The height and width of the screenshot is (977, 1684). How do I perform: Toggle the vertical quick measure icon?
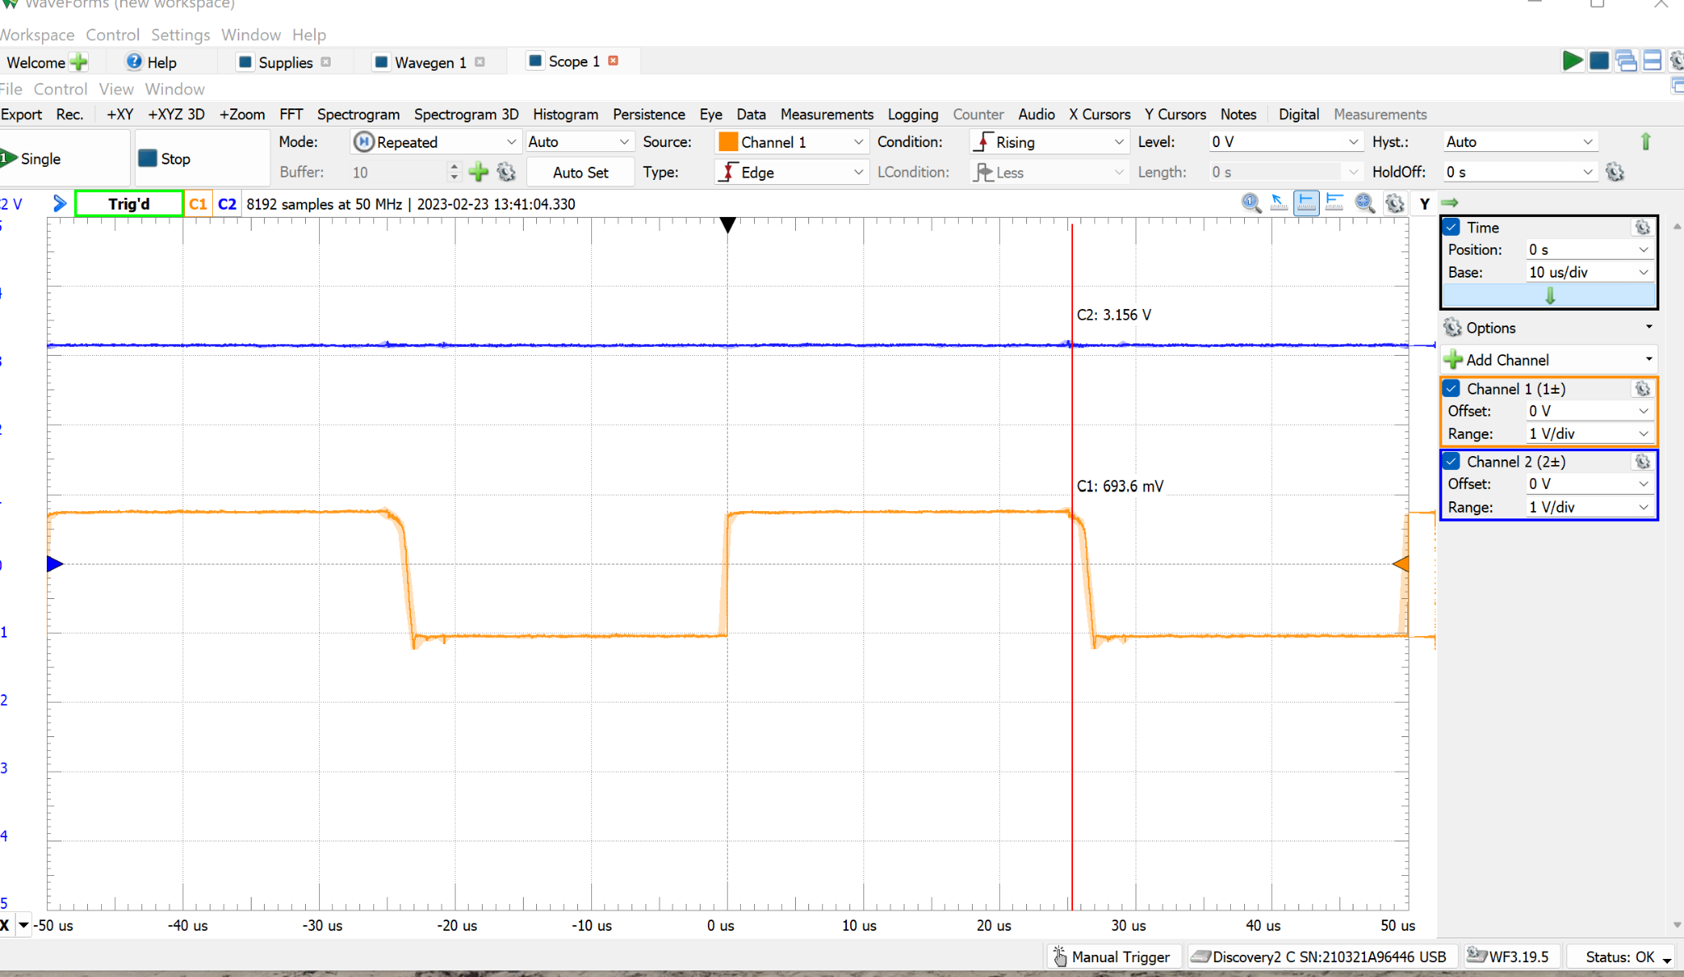1306,203
